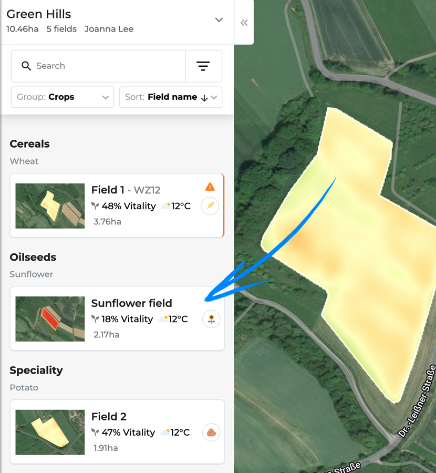Click the vitality sprout icon showing 48% on Field 1
This screenshot has width=436, height=473.
(x=96, y=206)
